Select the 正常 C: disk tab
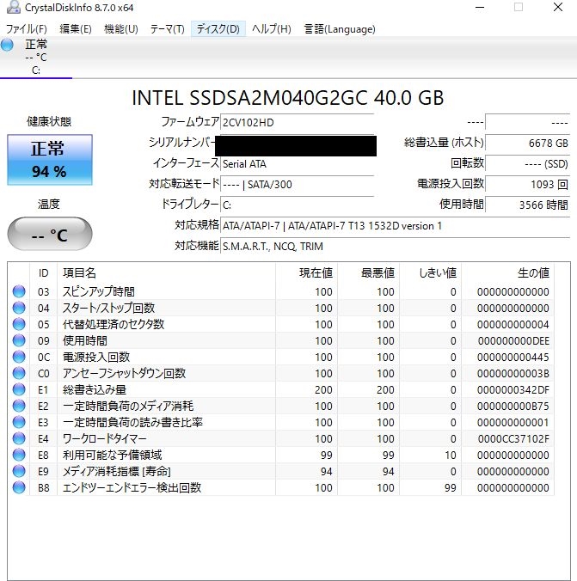 (x=36, y=57)
